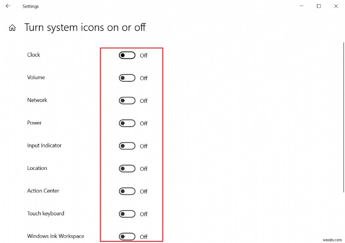Enable the Touch keyboard toggle

click(x=127, y=214)
